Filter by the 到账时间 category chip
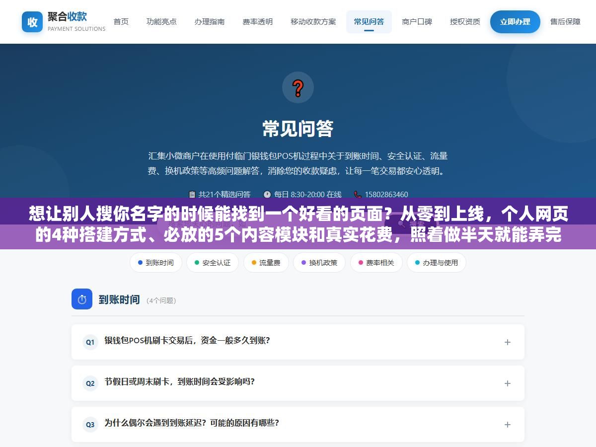Viewport: 596px width, 447px height. click(156, 263)
